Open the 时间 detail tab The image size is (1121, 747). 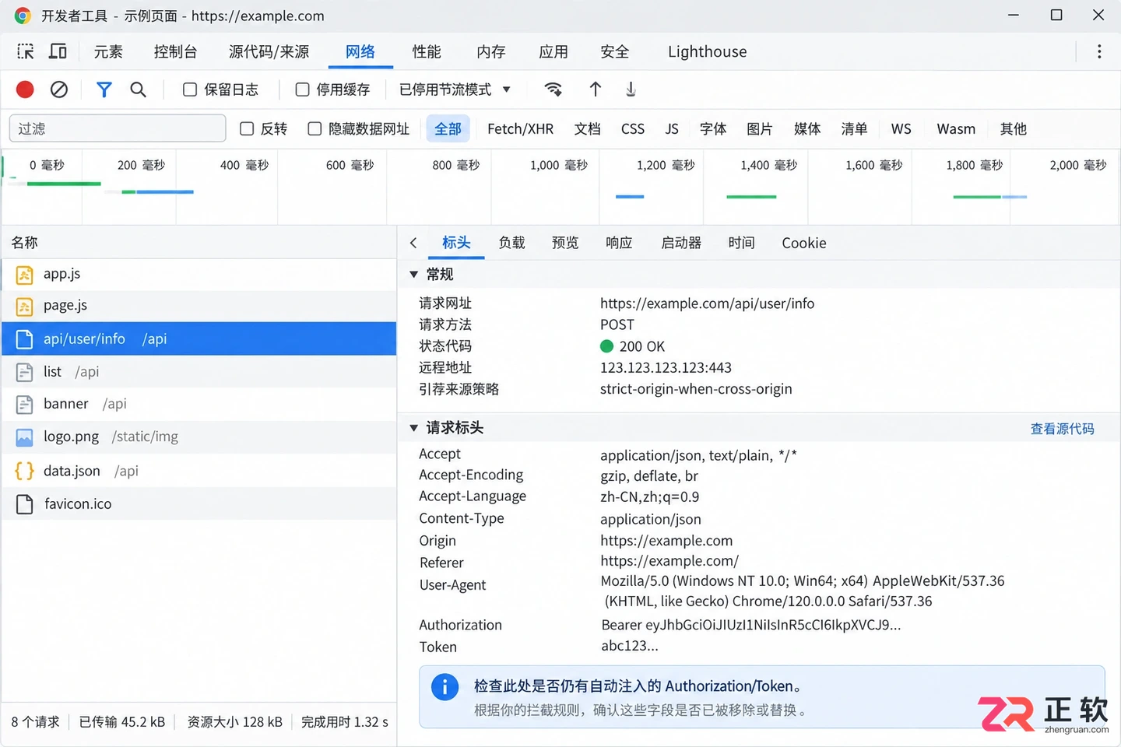pyautogui.click(x=741, y=243)
